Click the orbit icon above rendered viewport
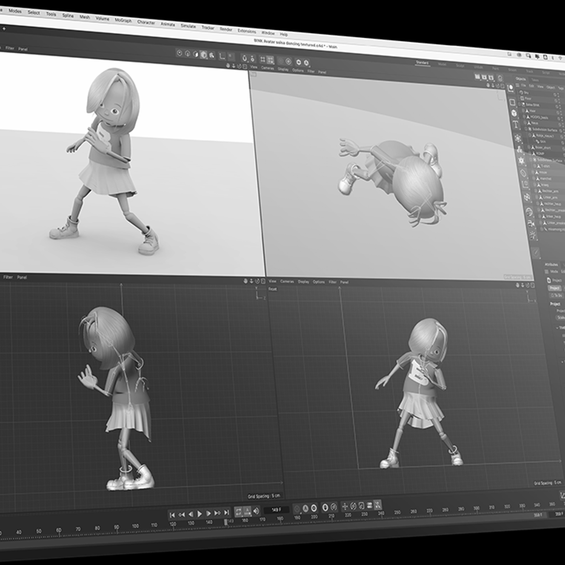565x565 pixels. coord(239,66)
